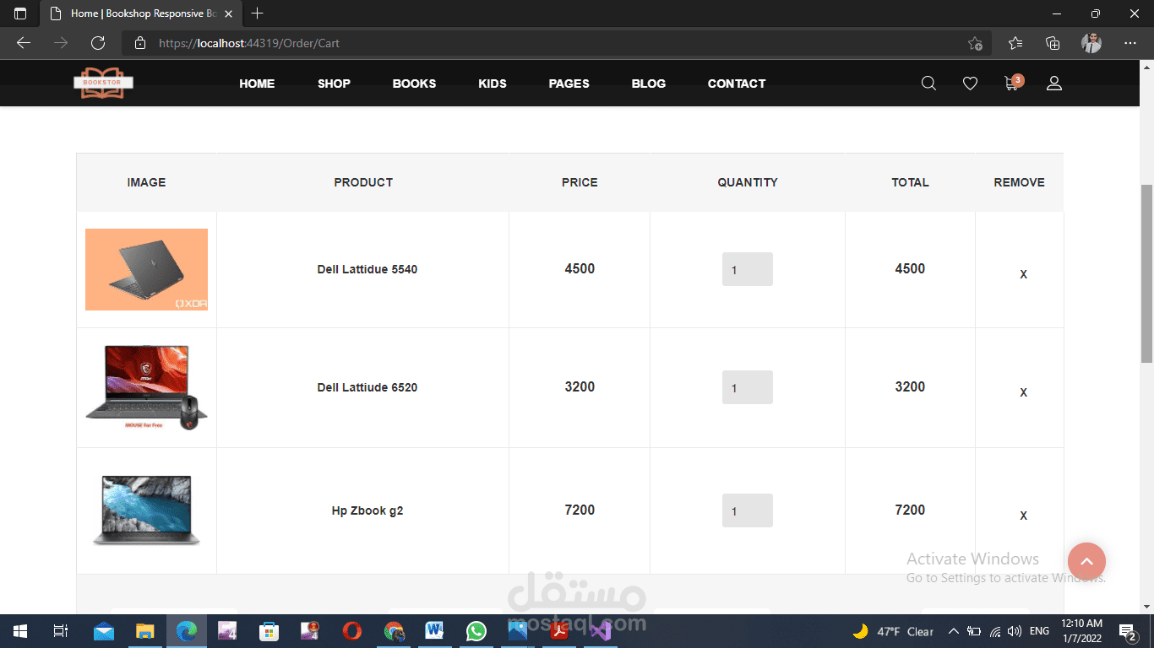The image size is (1154, 648).
Task: Open the weather widget showing 47°F Clear
Action: [893, 631]
